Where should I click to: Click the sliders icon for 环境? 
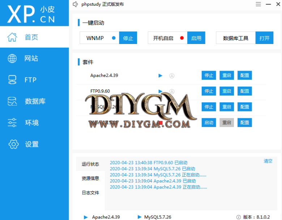click(x=12, y=123)
